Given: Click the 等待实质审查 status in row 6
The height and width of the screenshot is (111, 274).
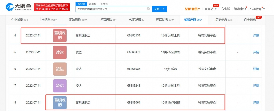Looking at the screenshot, I should pos(207,69).
